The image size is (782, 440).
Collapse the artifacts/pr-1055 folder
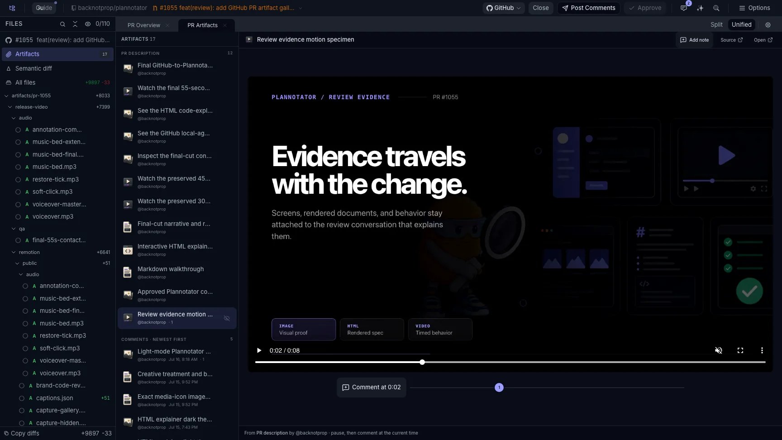point(6,96)
